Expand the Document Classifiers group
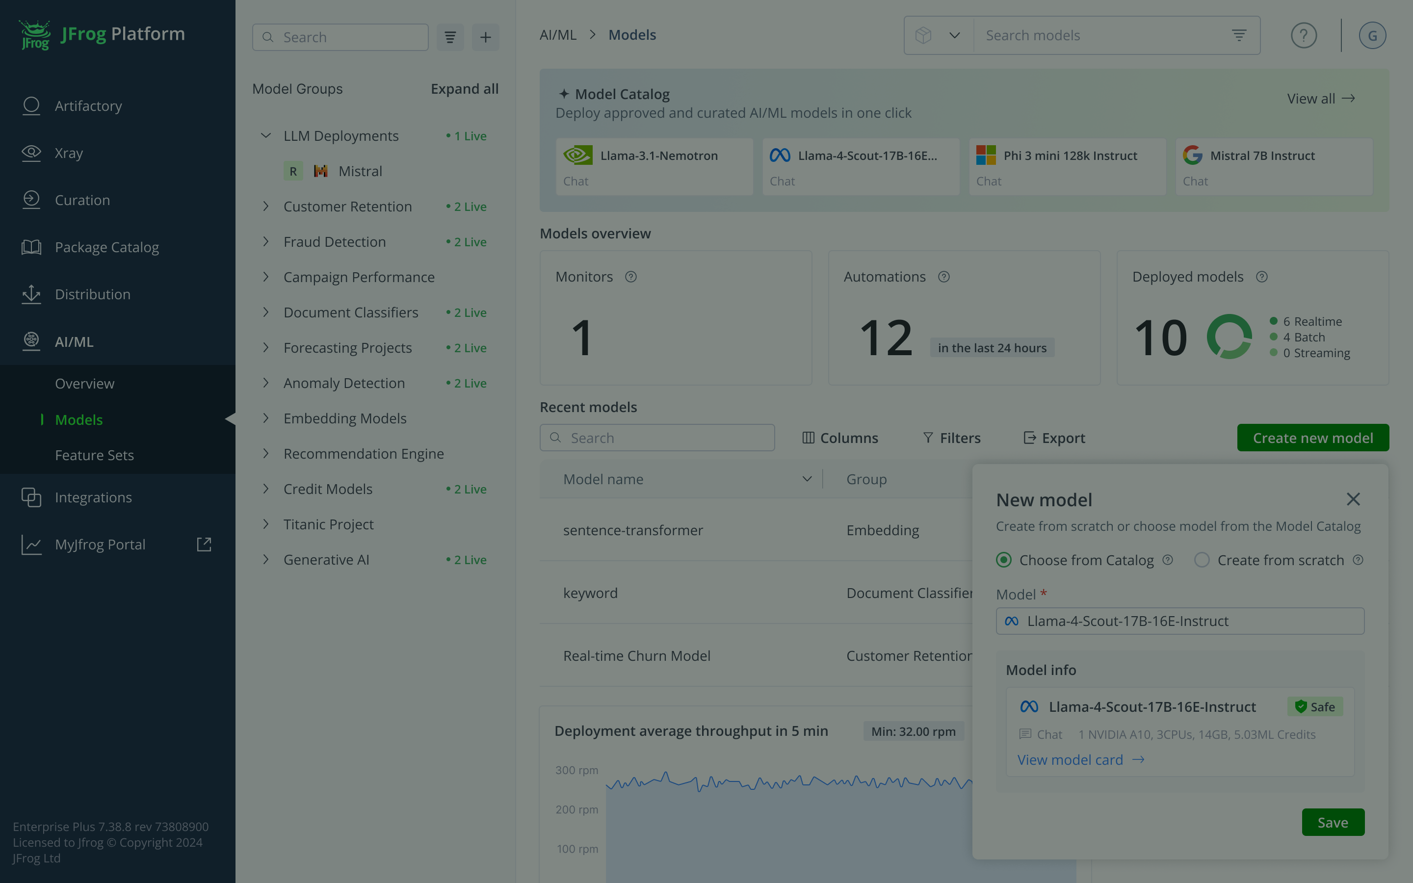The height and width of the screenshot is (883, 1413). pos(265,312)
